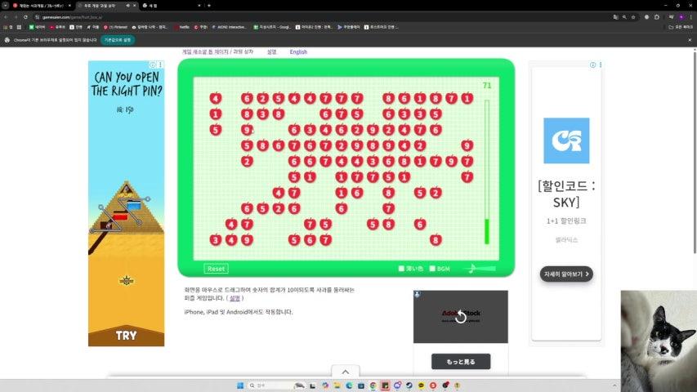Open the Netflix bookmark

pos(182,27)
